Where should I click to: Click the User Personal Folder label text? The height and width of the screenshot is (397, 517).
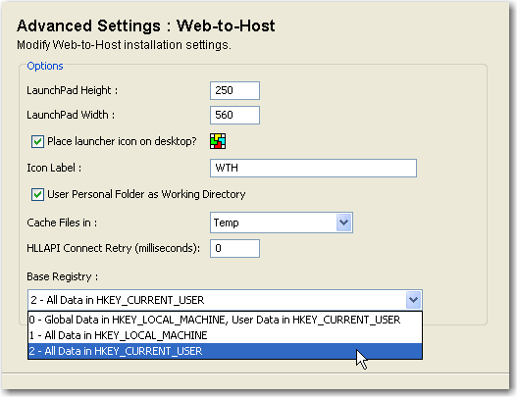(146, 194)
